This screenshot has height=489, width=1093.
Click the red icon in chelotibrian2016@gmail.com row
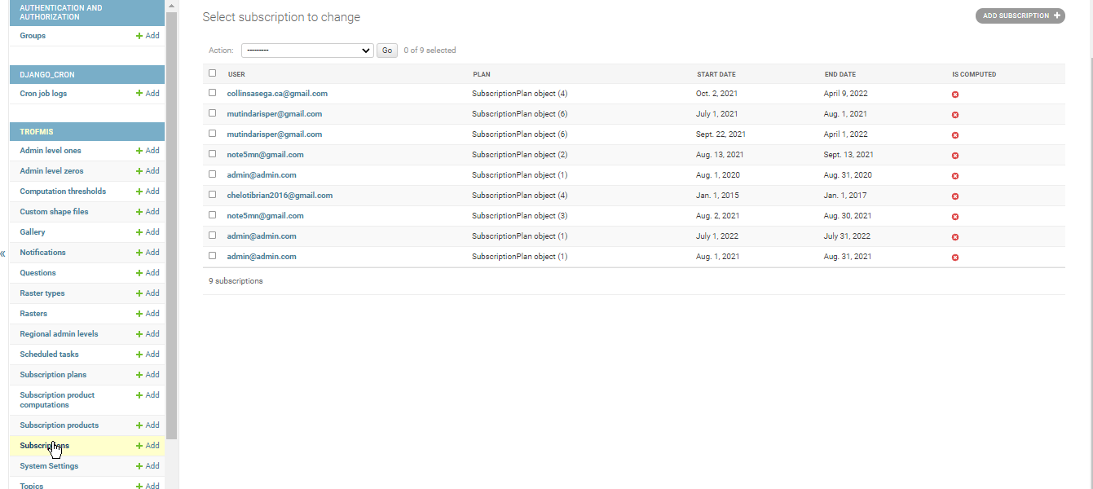click(955, 196)
